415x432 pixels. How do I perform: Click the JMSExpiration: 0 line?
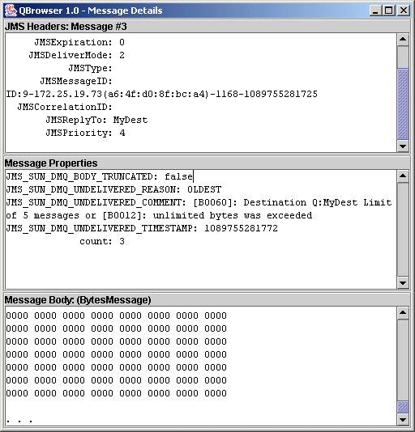tap(79, 42)
